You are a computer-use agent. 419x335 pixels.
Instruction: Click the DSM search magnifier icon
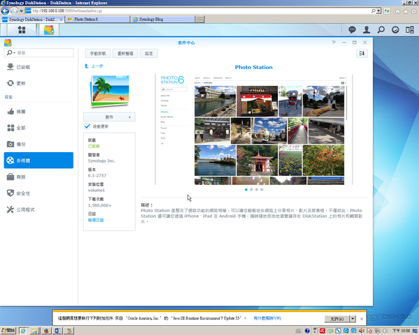pos(382,30)
